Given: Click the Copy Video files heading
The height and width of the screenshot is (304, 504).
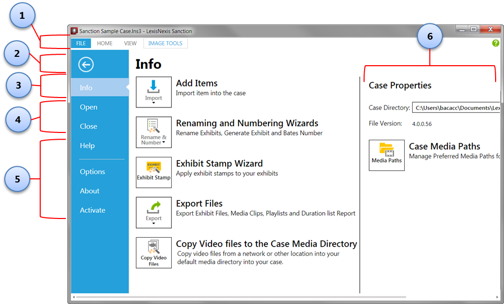Looking at the screenshot, I should 266,244.
